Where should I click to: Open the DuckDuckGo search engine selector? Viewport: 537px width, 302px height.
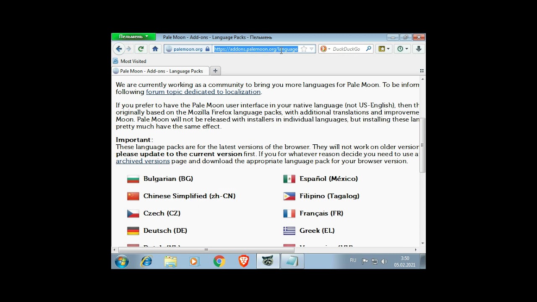click(325, 49)
